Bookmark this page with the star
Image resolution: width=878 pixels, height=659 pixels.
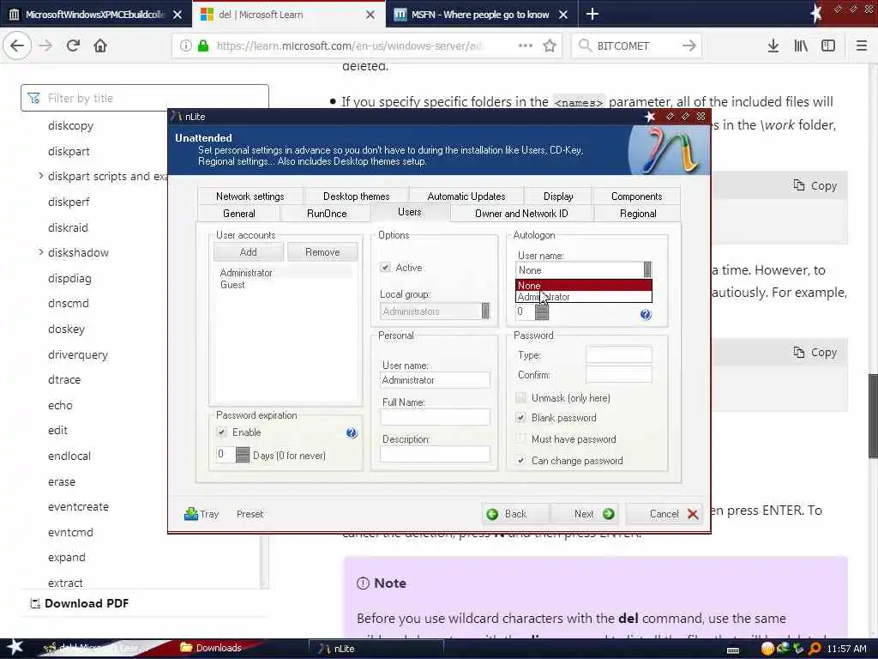[550, 45]
